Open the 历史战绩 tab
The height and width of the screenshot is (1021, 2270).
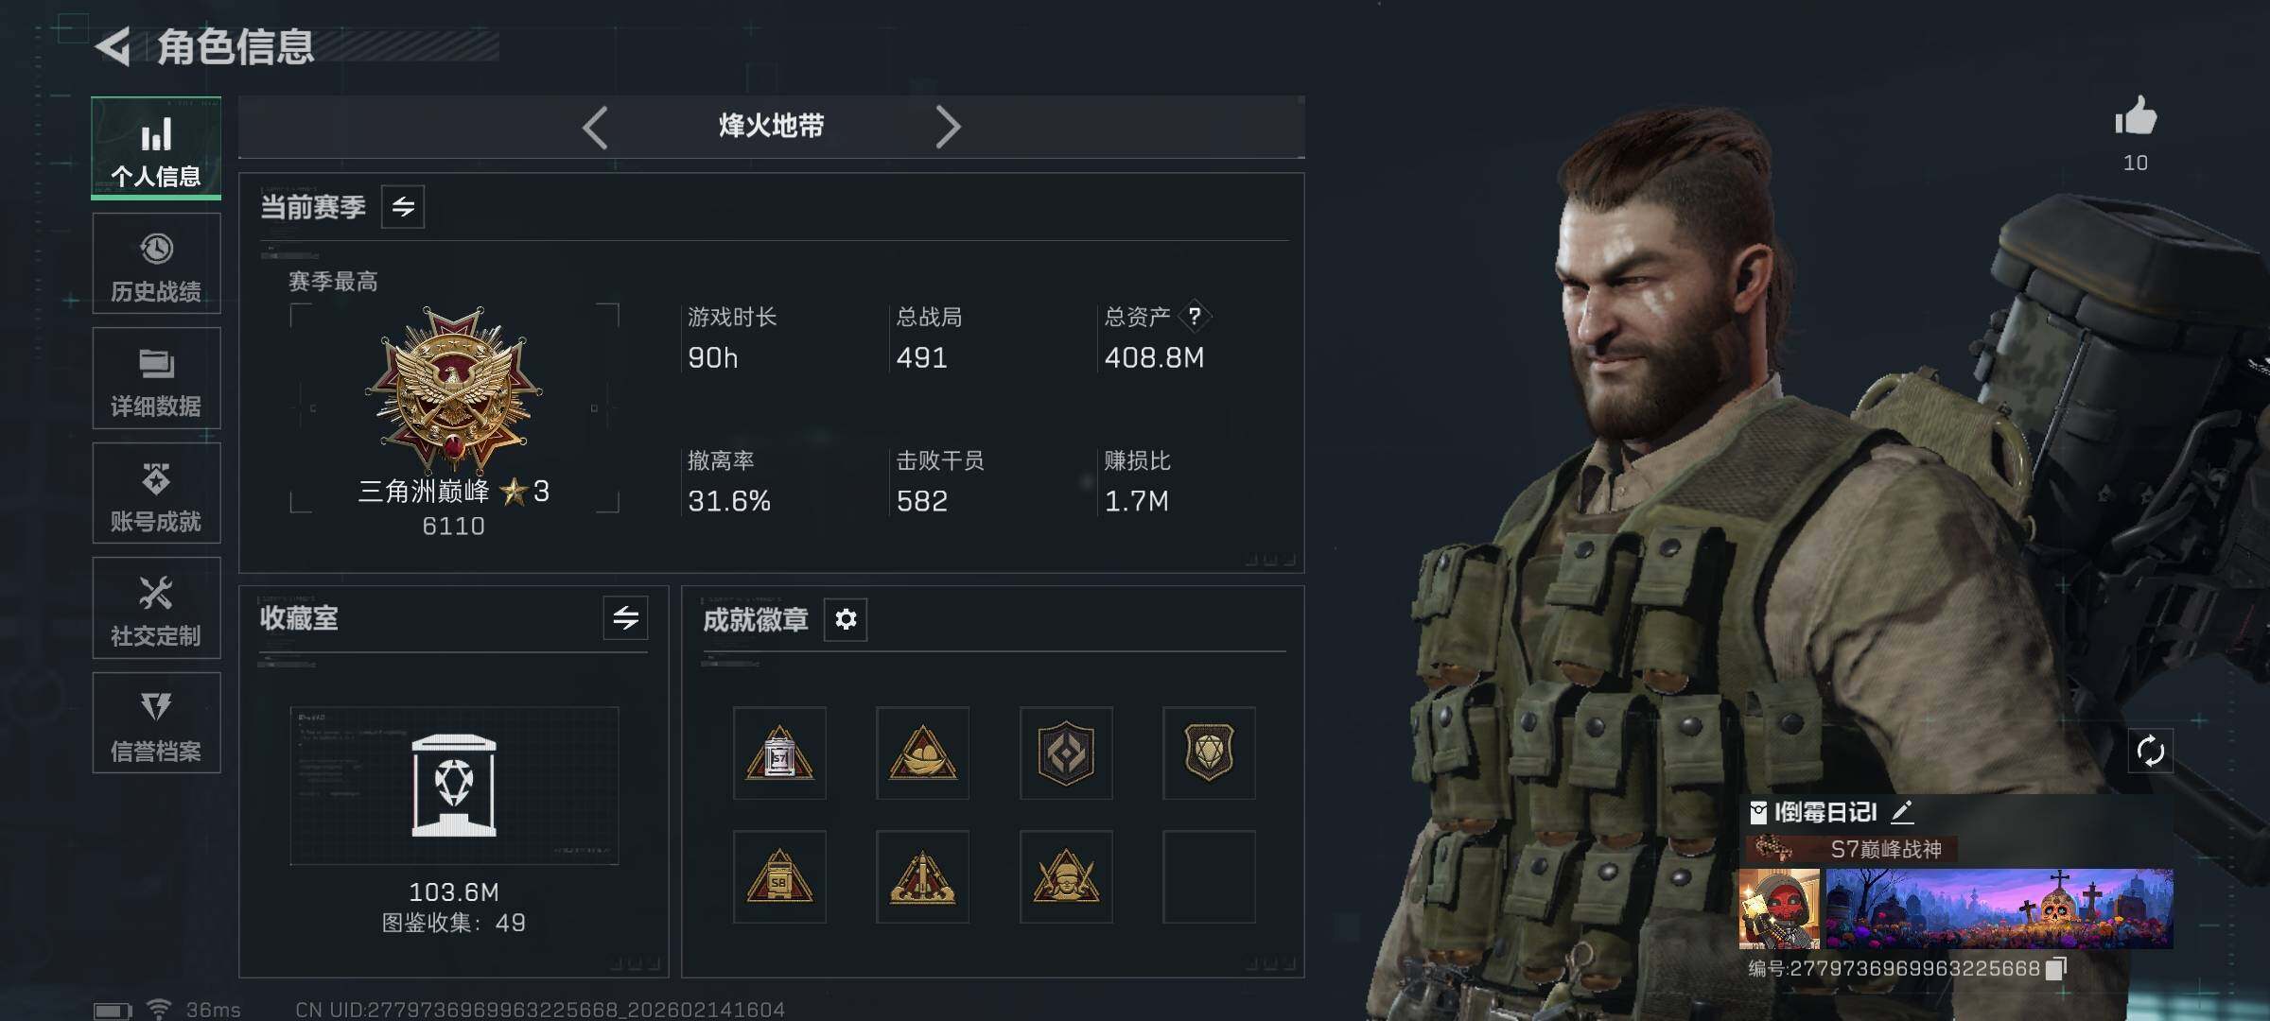[156, 264]
